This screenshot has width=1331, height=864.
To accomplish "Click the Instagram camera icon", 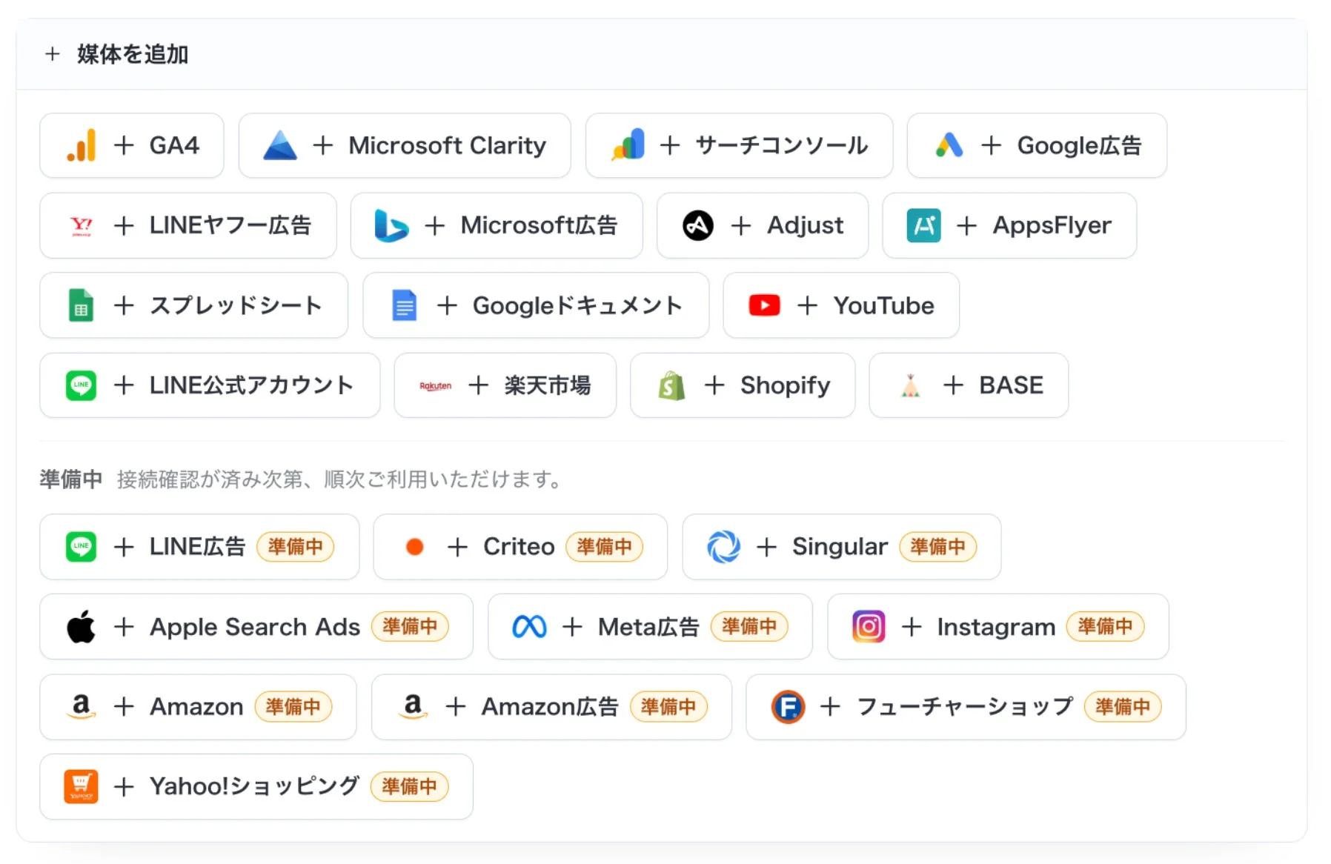I will coord(869,627).
